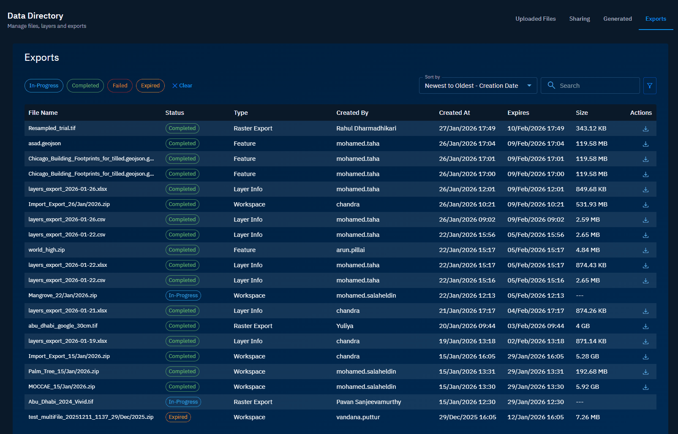Screen dimensions: 678x434
Task: Switch to the Uploaded Files tab
Action: [535, 19]
